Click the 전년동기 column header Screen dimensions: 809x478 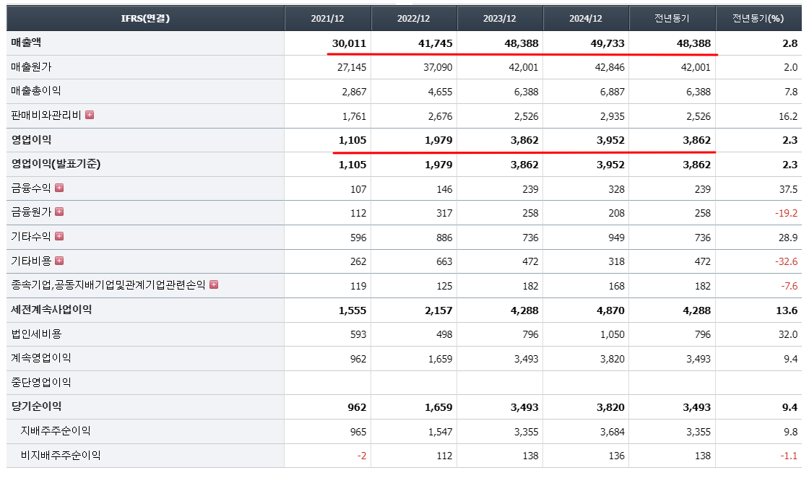tap(672, 19)
